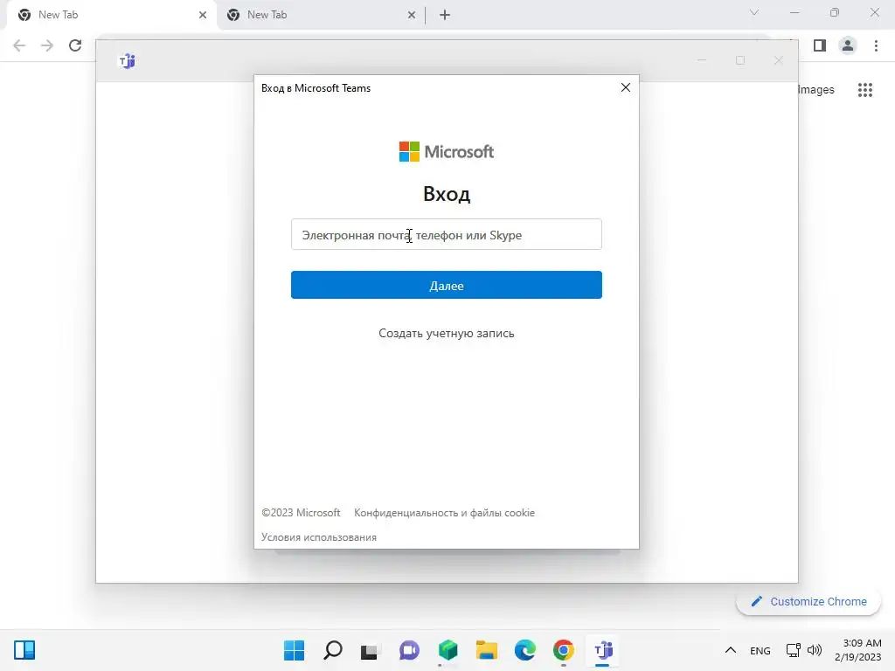Show hidden system tray icons
The height and width of the screenshot is (671, 895).
pyautogui.click(x=730, y=650)
